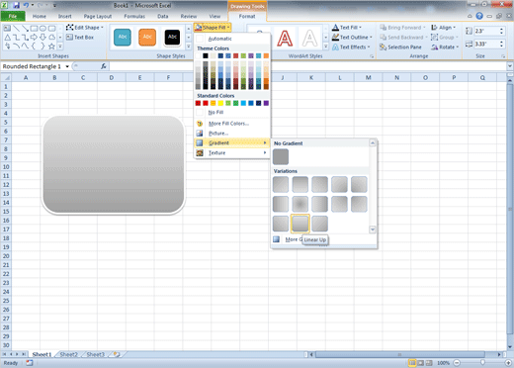Click the insert function fx icon
The width and height of the screenshot is (514, 368).
(104, 66)
